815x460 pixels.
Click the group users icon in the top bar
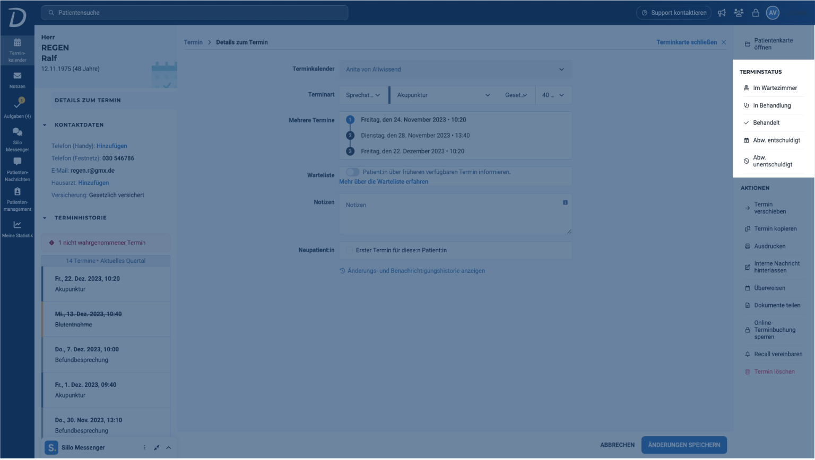tap(739, 13)
